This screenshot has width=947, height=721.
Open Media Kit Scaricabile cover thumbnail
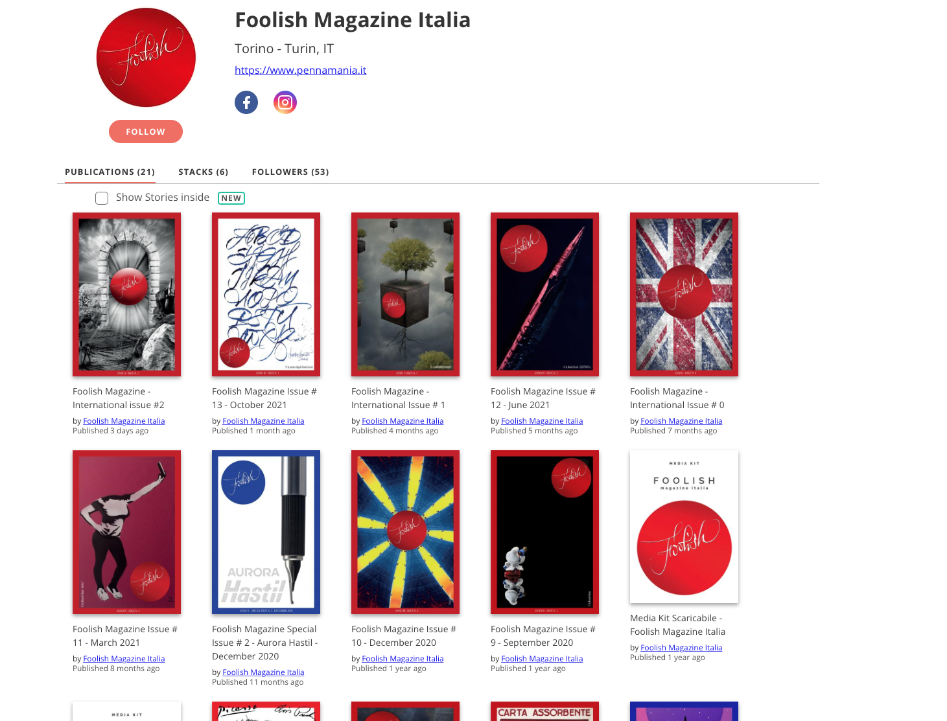pyautogui.click(x=684, y=527)
